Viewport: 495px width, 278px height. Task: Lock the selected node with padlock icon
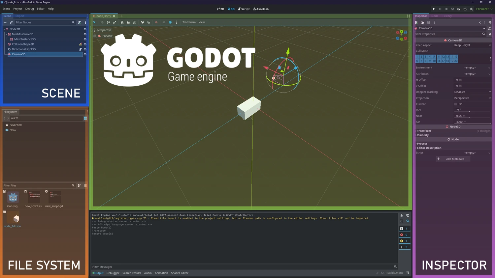128,22
